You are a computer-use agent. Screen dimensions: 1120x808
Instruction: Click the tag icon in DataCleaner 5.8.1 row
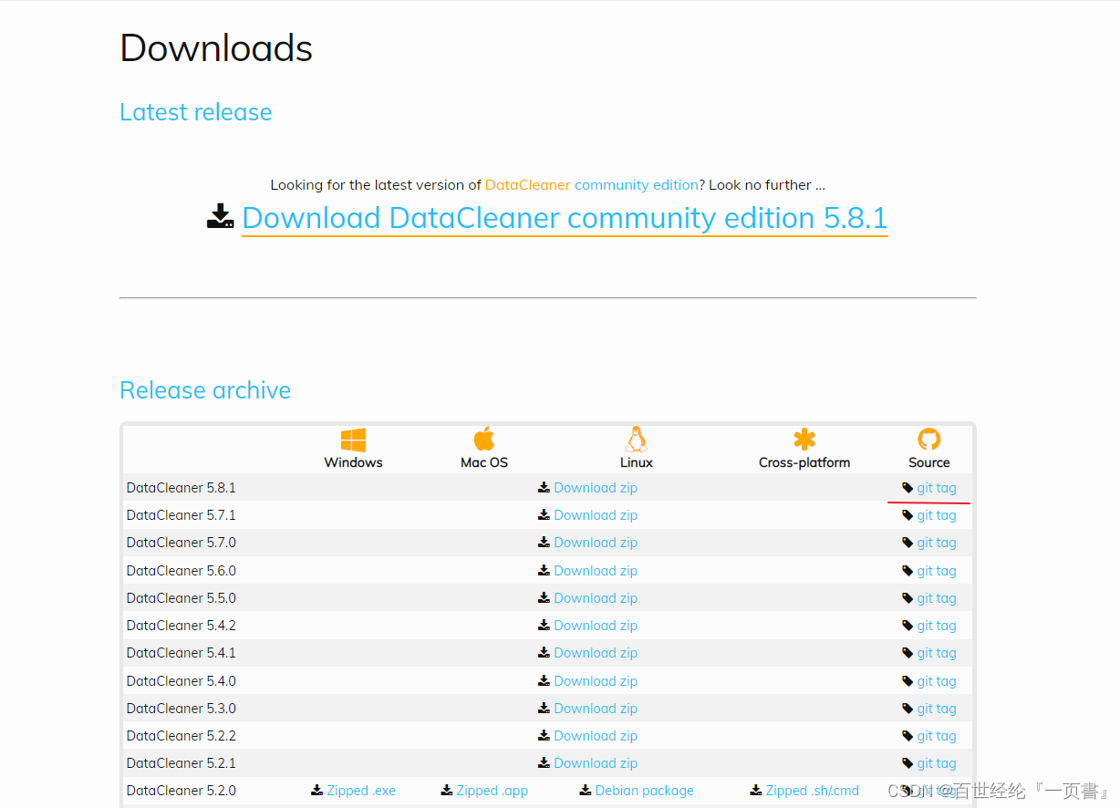click(x=907, y=488)
